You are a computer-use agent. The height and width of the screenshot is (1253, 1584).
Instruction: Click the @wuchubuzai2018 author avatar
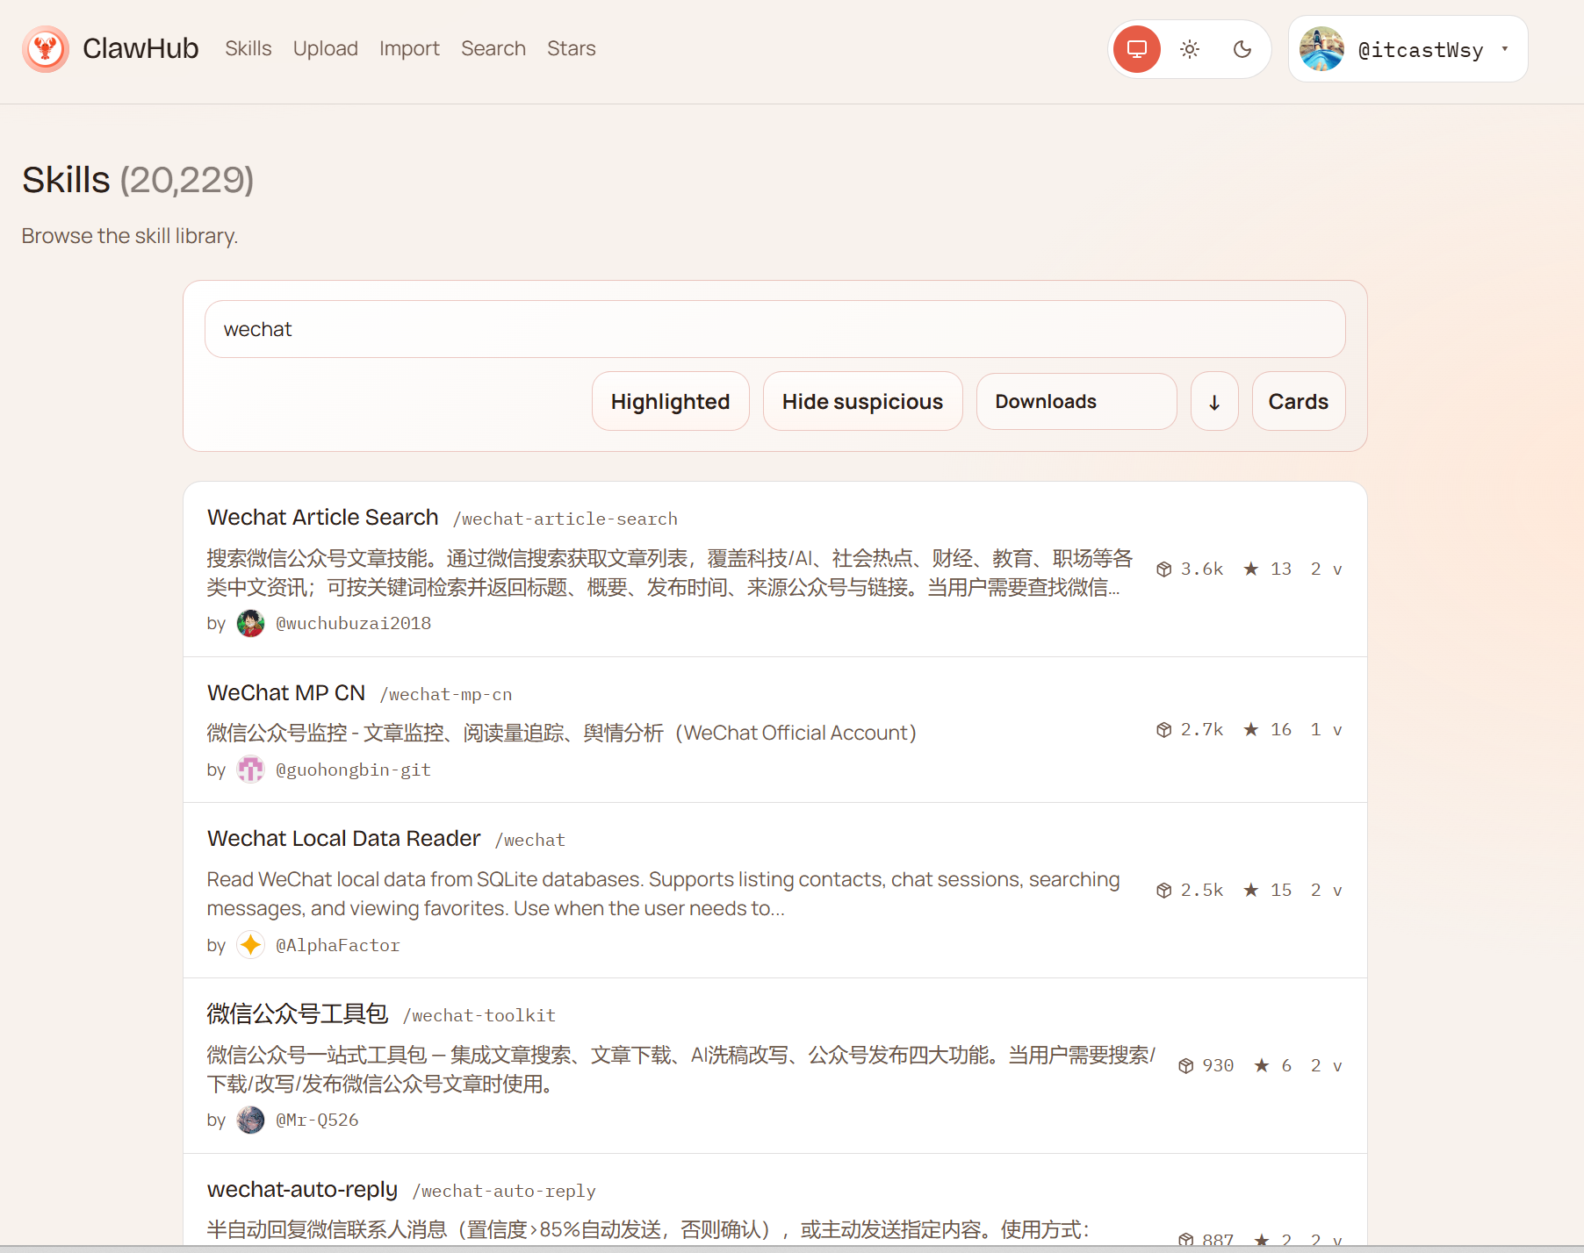[251, 624]
